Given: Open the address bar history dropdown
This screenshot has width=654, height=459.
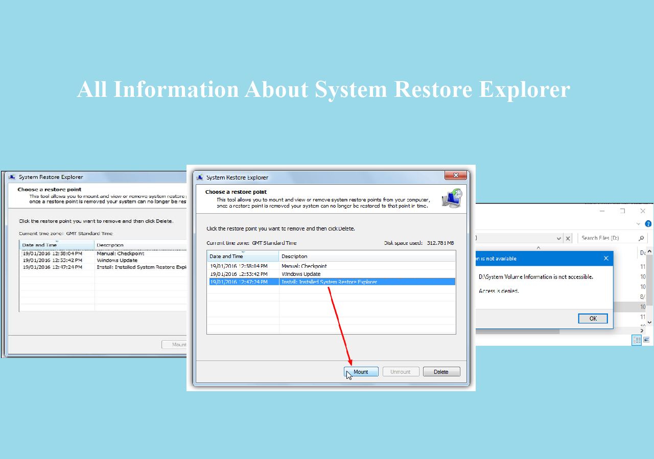Looking at the screenshot, I should click(x=558, y=238).
